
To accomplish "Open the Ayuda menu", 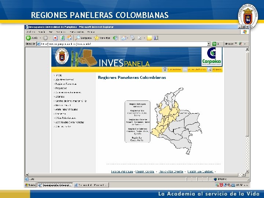I will tap(91, 32).
